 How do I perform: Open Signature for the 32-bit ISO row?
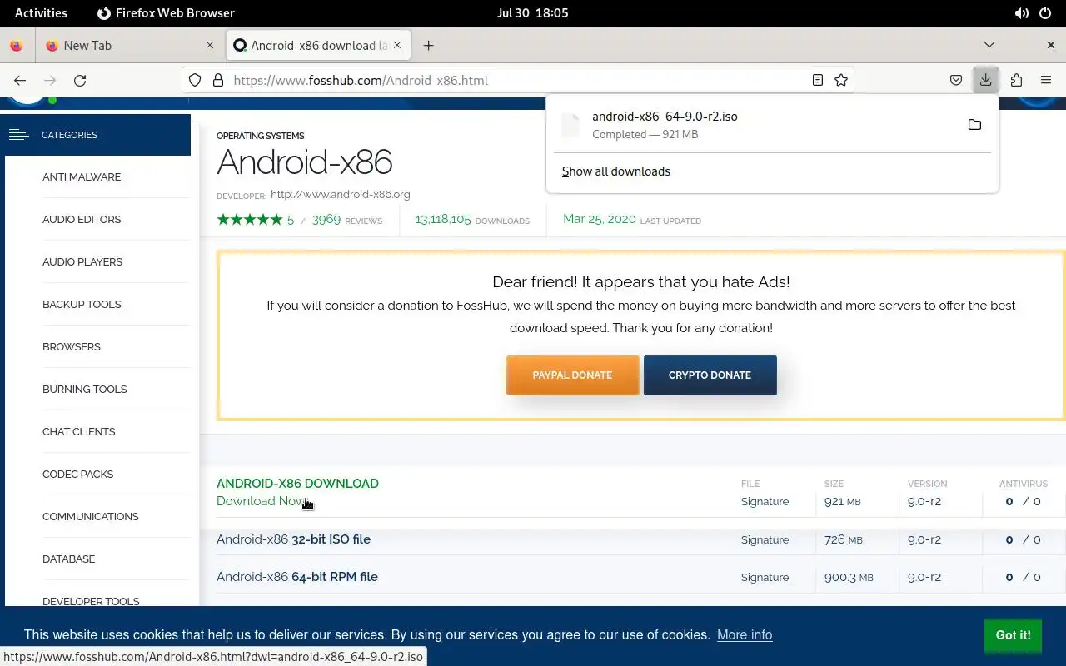point(765,539)
